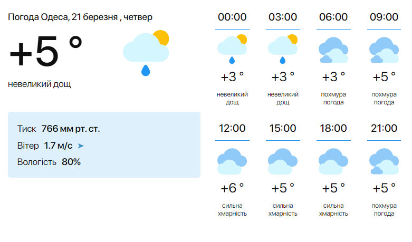Image resolution: width=412 pixels, height=242 pixels.
Task: Click the large +5° current temperature
Action: pyautogui.click(x=46, y=52)
